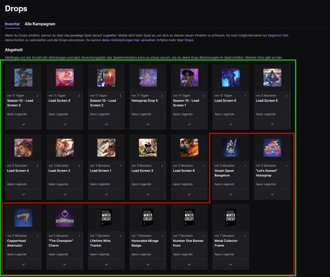Select the Copperhead Alternator weapon image
Viewport: 330px width, 277px height.
coord(23,218)
